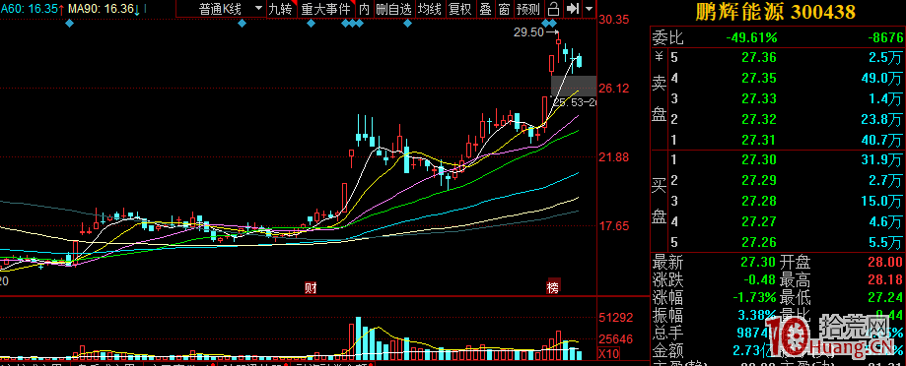
Task: Click 删自选 to remove from watchlist
Action: (393, 9)
